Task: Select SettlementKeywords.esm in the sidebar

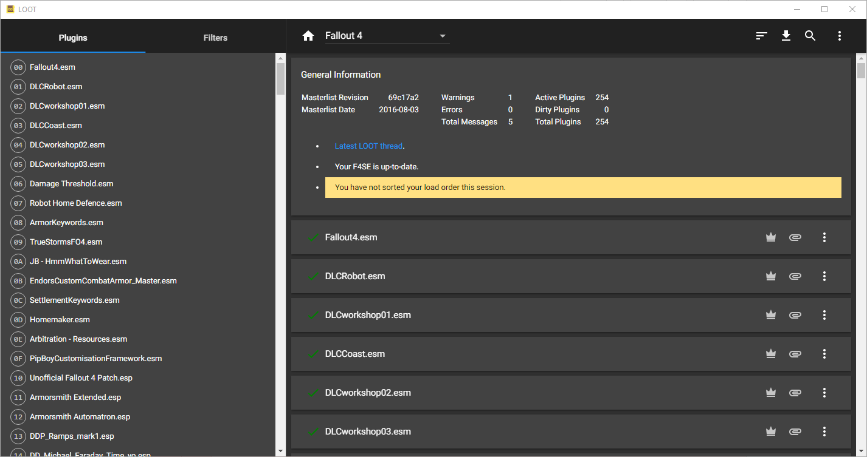Action: [138, 300]
